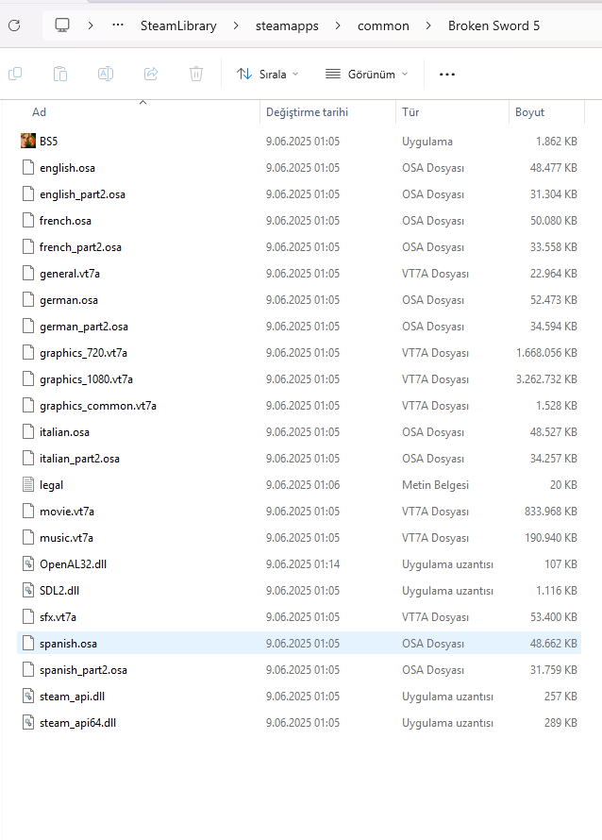Select french.osa file
602x840 pixels.
[65, 220]
